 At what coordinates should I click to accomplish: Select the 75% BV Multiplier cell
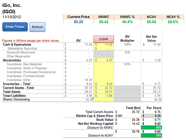127,53
